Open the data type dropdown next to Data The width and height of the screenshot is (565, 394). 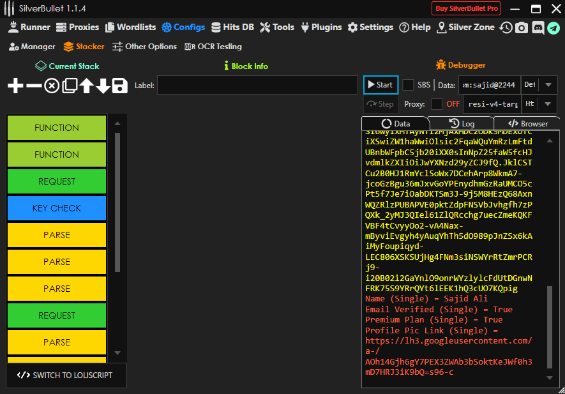pyautogui.click(x=549, y=85)
